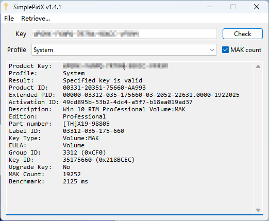Click the EULA value Volume

pyautogui.click(x=74, y=145)
